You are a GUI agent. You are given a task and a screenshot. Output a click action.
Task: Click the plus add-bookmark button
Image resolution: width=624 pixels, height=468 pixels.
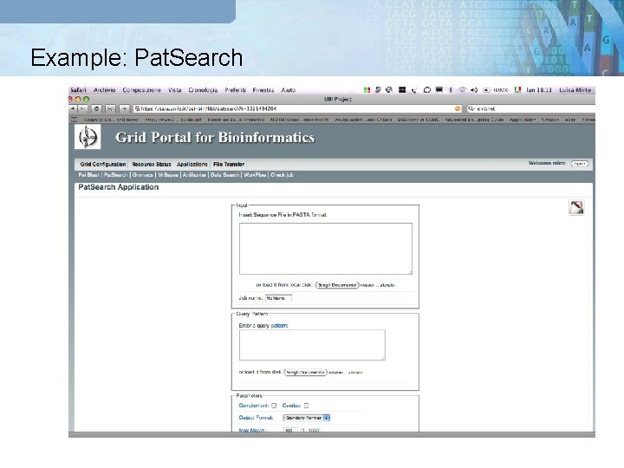(x=125, y=108)
